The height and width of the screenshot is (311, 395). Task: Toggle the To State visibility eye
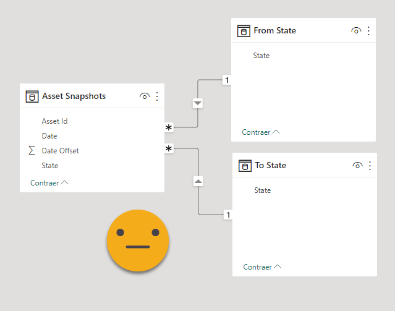[357, 165]
